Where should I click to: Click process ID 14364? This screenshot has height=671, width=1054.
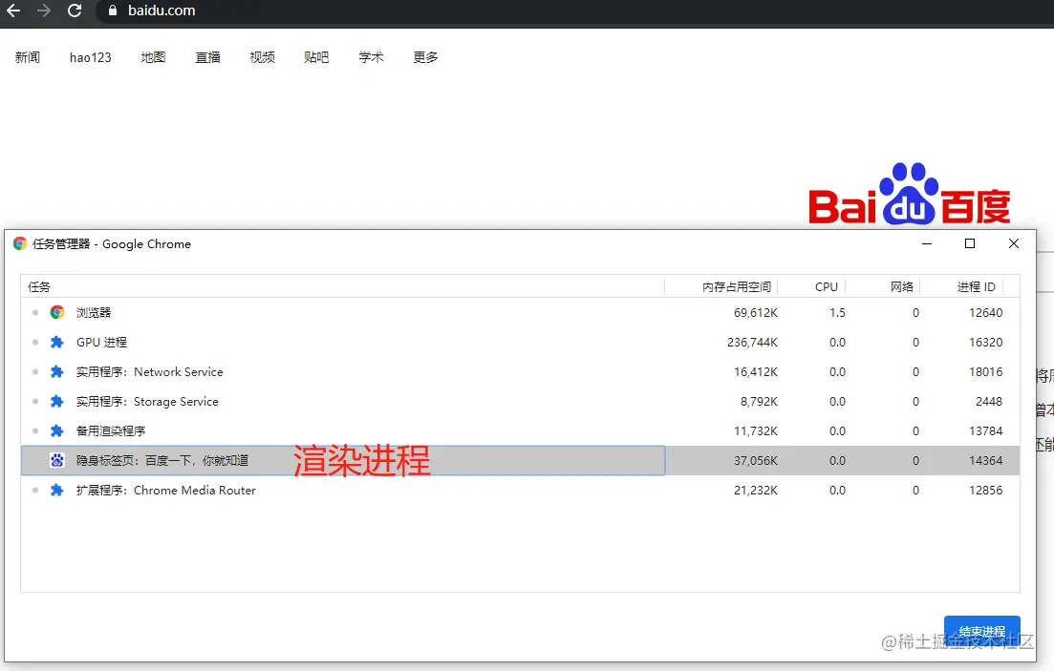(985, 460)
